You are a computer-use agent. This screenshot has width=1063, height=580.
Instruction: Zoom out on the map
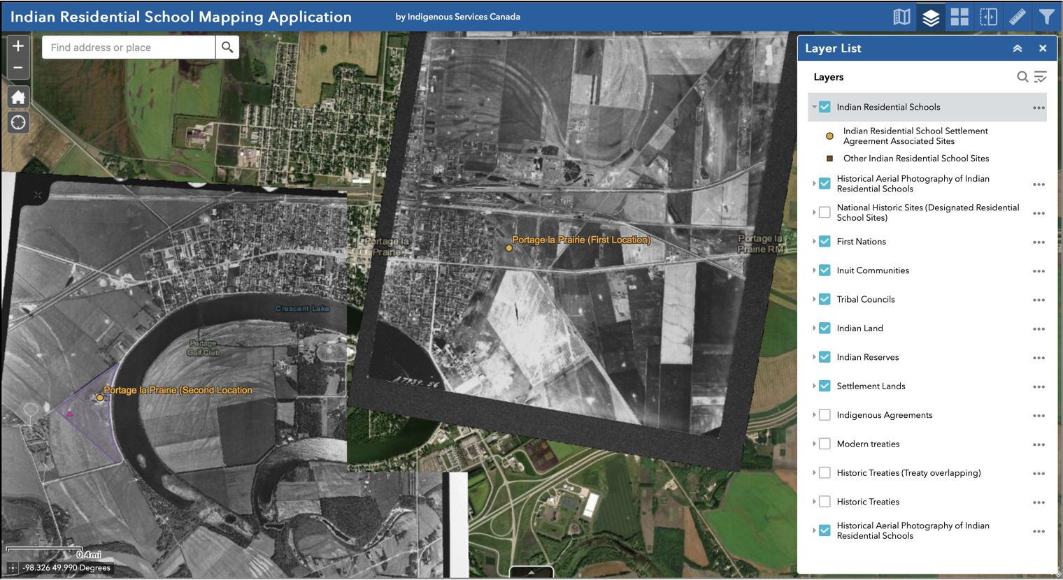pos(18,68)
